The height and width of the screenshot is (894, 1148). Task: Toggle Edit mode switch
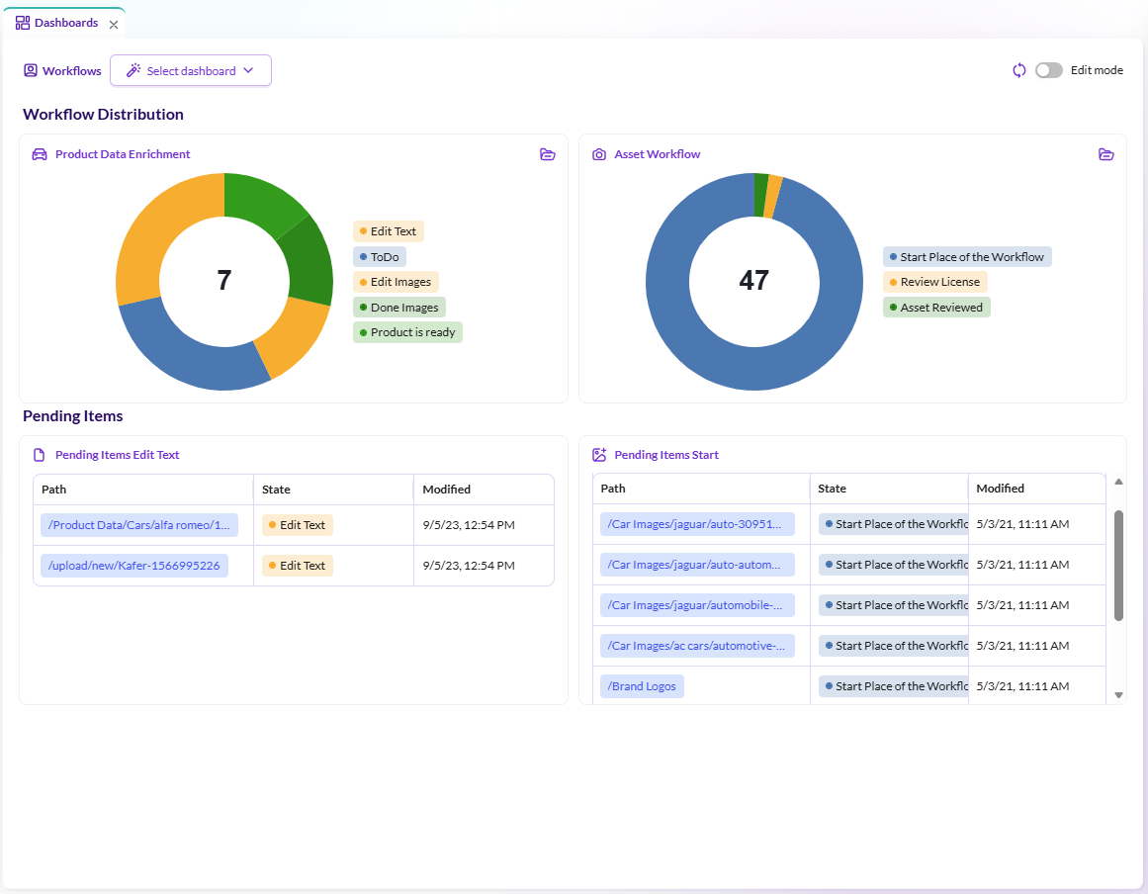1048,70
